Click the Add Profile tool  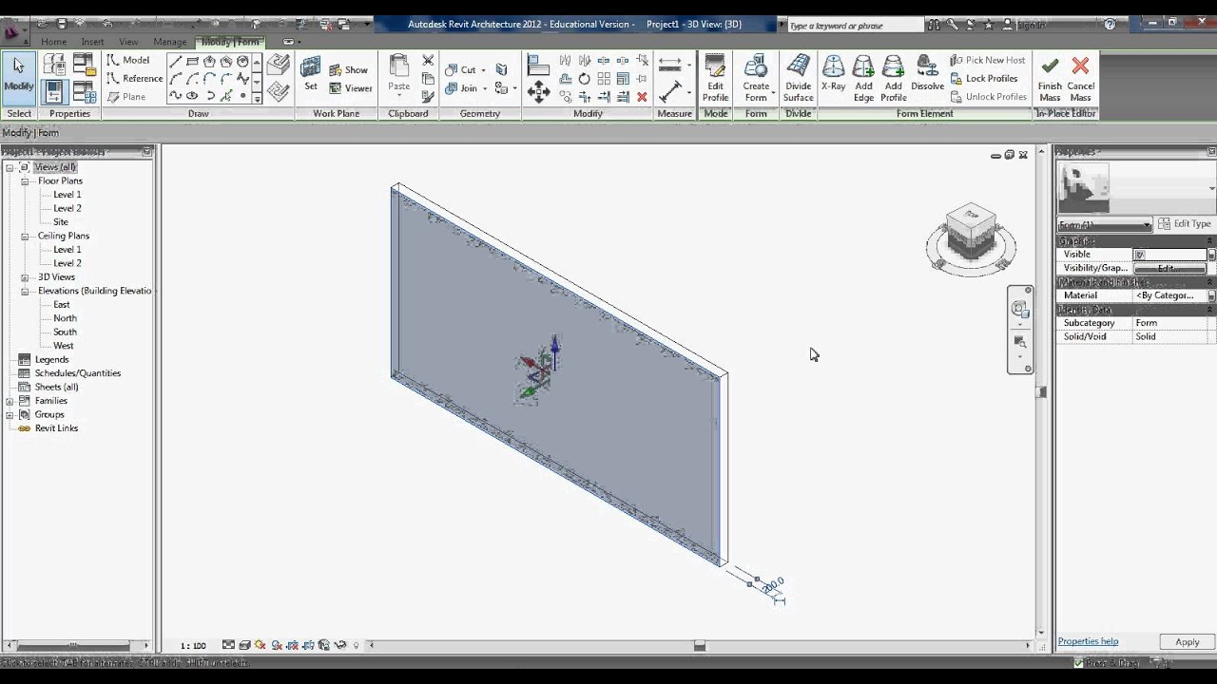894,78
